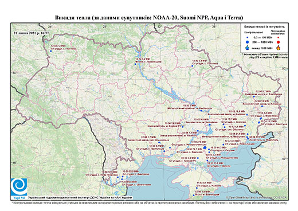The image size is (298, 211).
Task: Click the institute name caption beside logo
Action: pyautogui.click(x=80, y=197)
